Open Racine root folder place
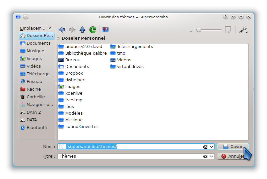Image resolution: width=267 pixels, height=179 pixels. tap(37, 89)
